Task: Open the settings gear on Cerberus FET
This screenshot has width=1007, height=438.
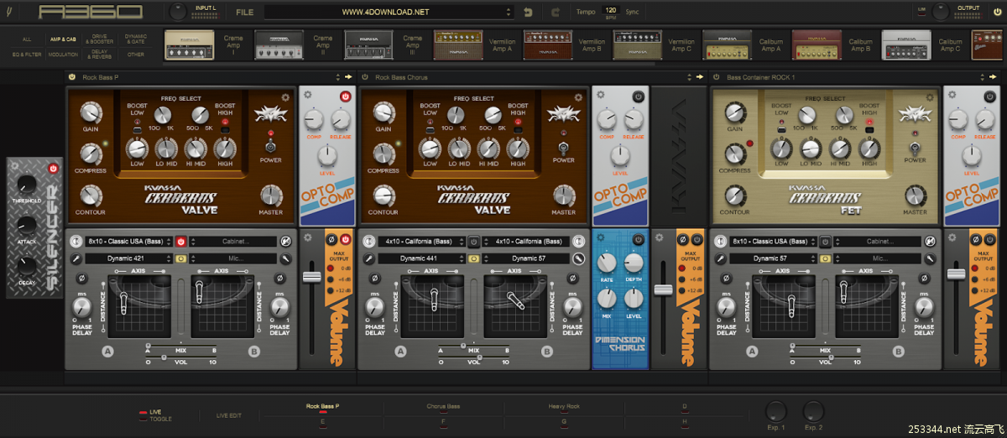Action: pos(930,97)
